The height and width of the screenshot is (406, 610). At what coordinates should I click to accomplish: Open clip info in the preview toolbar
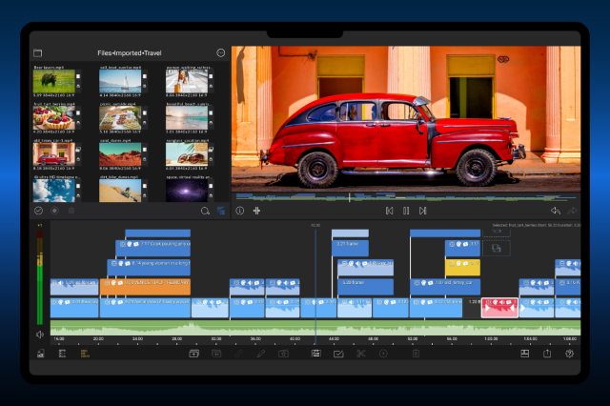tap(240, 211)
